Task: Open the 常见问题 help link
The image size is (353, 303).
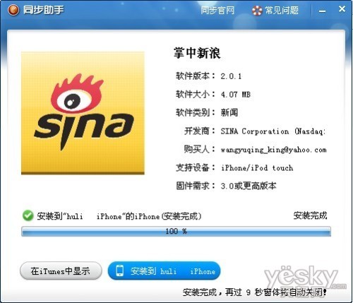Action: 282,11
